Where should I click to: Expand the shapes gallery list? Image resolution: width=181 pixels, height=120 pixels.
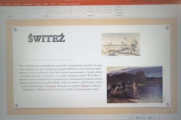click(x=86, y=12)
